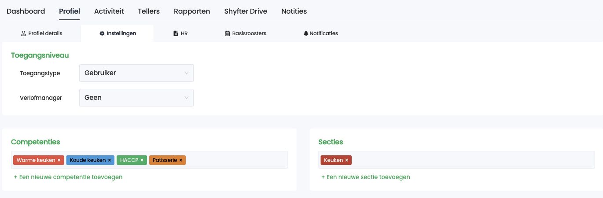Screen dimensions: 603x198
Task: Click the calendar icon beside Basisroosters
Action: click(228, 33)
